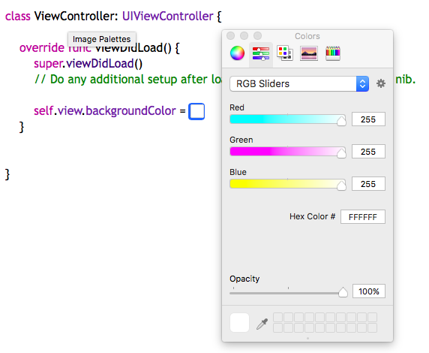Click the Hex Color field FFFFFF
429x353 pixels.
(x=363, y=217)
